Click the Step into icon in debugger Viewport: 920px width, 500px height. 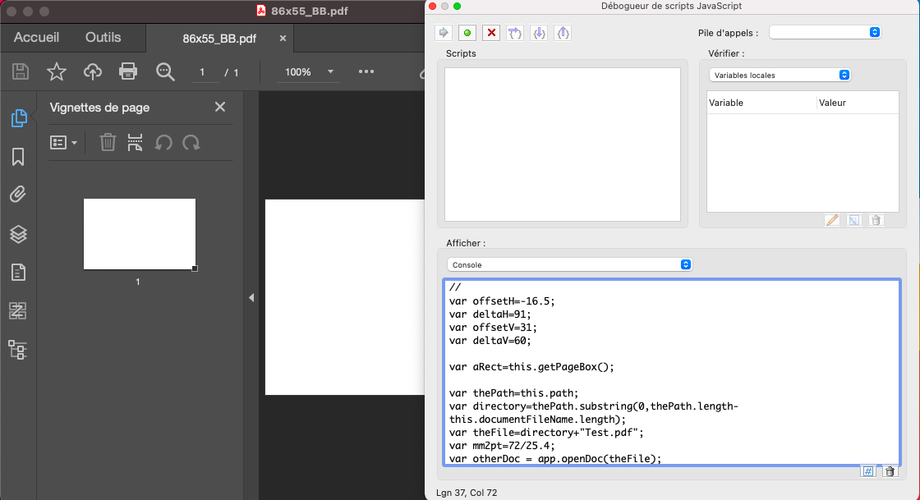(539, 33)
